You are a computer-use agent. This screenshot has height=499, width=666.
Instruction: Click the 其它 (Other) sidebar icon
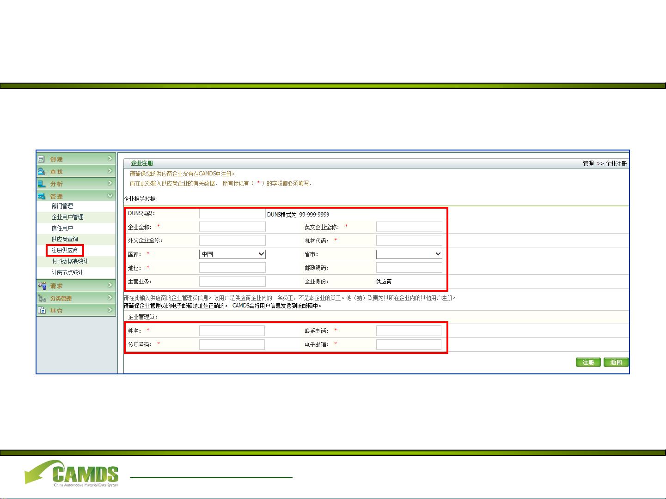(42, 311)
